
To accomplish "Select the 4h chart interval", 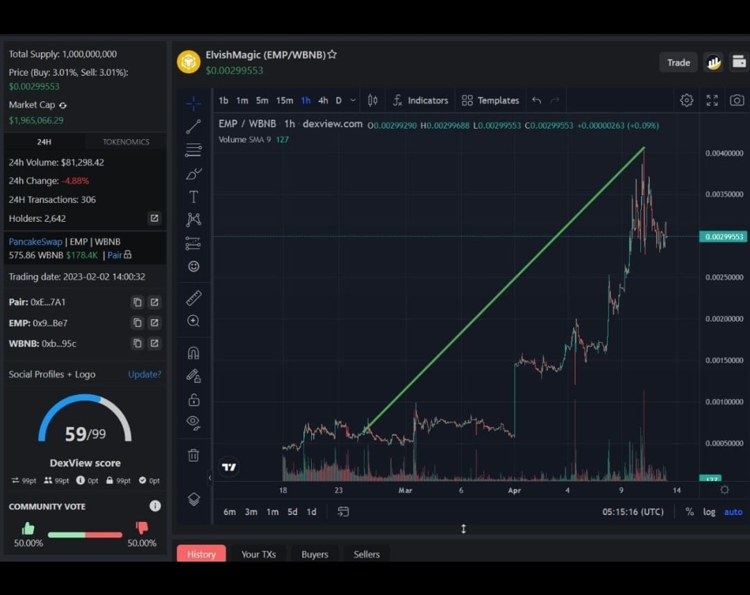I will [x=324, y=101].
